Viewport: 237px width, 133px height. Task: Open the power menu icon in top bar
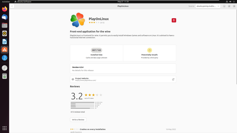(234, 2)
